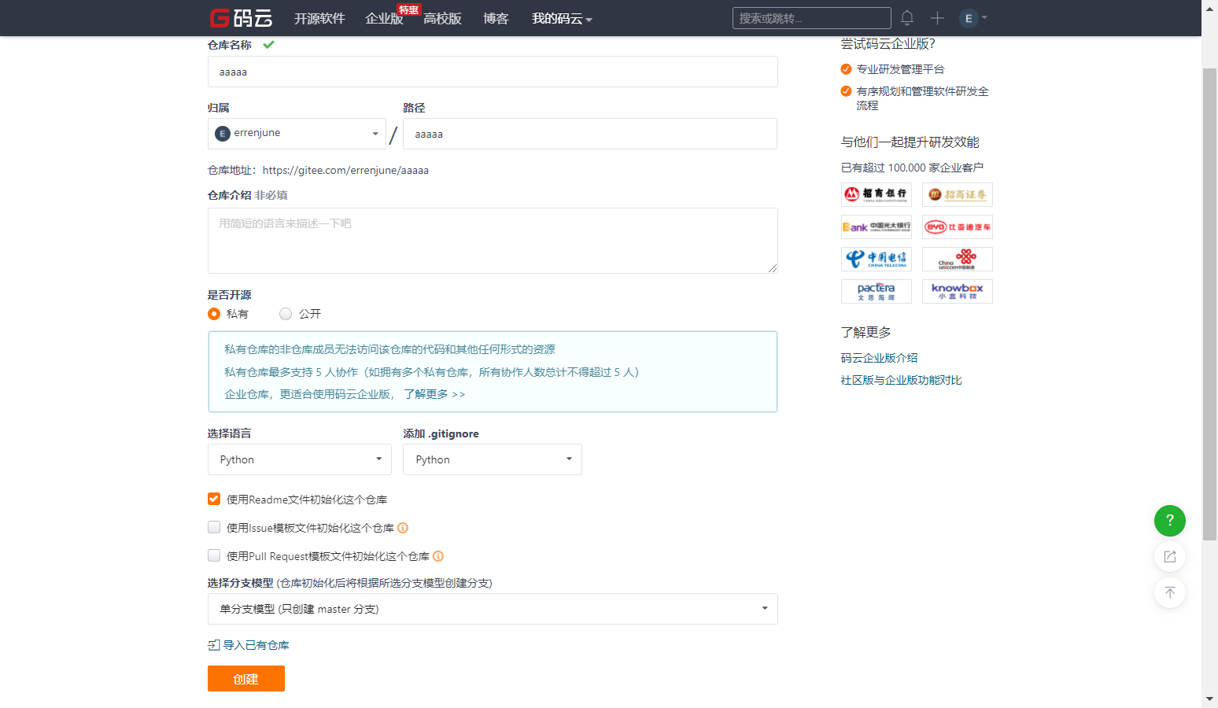
Task: Click the plus icon to create new
Action: tap(937, 17)
